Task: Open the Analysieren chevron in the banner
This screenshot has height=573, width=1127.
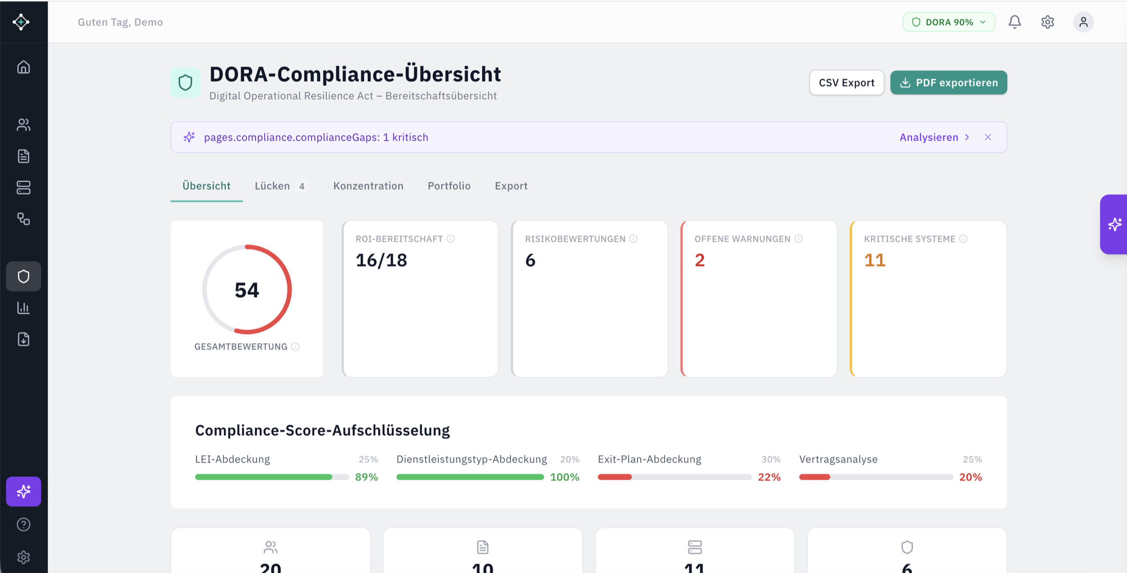Action: [967, 137]
